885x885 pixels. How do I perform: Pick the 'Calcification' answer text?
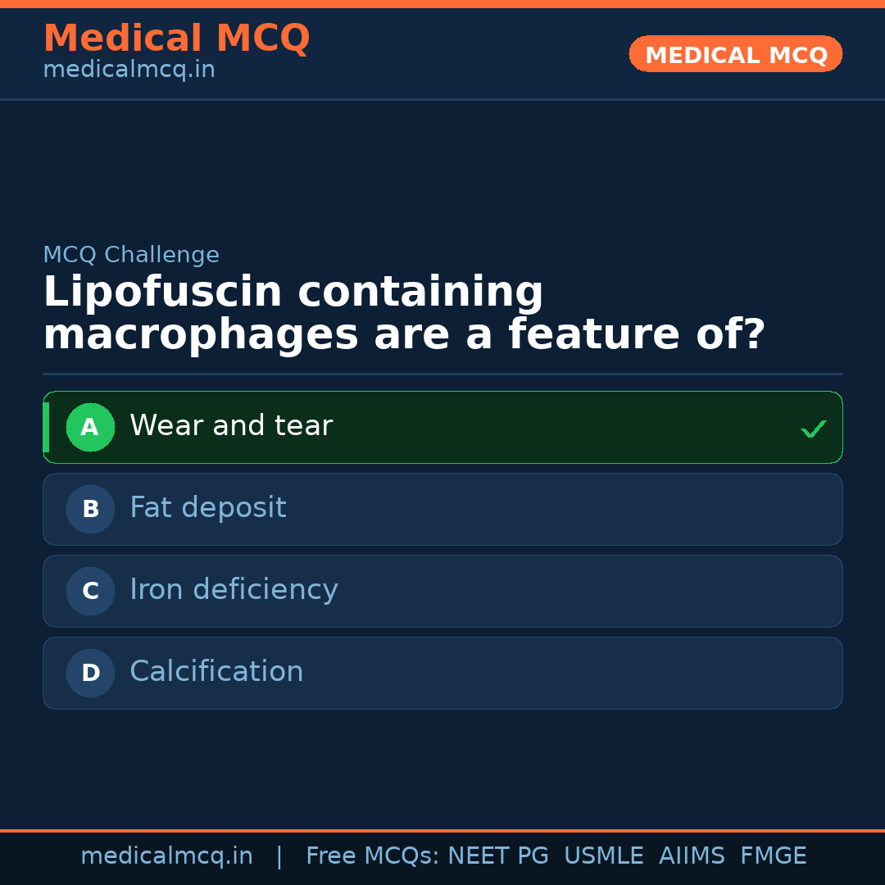click(216, 672)
